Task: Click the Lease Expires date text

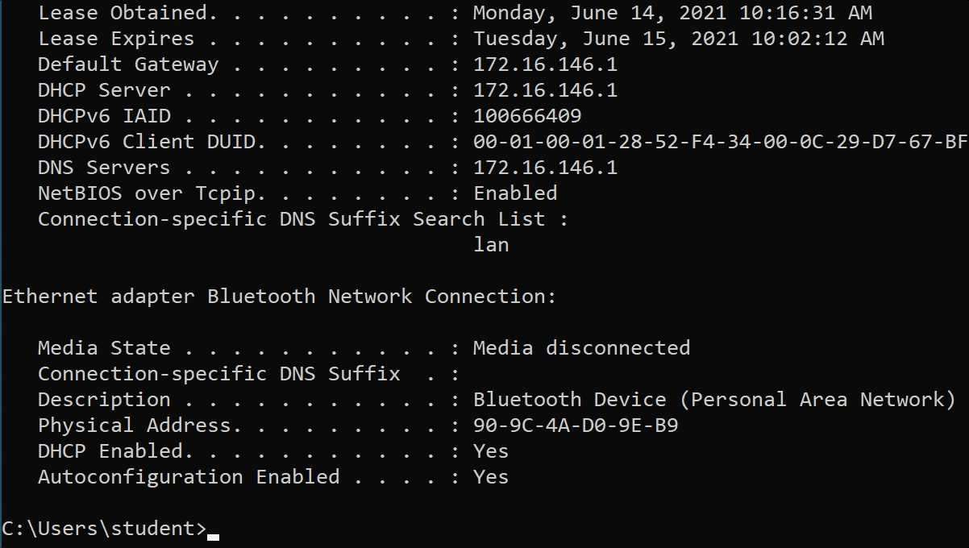Action: tap(678, 39)
